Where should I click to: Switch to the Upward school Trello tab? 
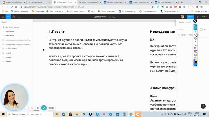(x=14, y=2)
